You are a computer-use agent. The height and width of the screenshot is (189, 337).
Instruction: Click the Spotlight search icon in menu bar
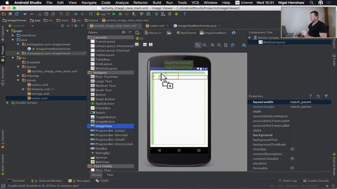(x=311, y=3)
